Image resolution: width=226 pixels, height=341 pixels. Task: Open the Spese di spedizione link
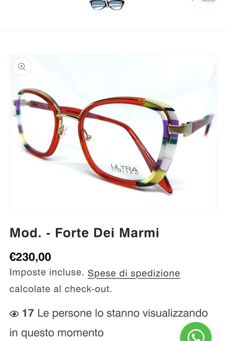point(134,273)
